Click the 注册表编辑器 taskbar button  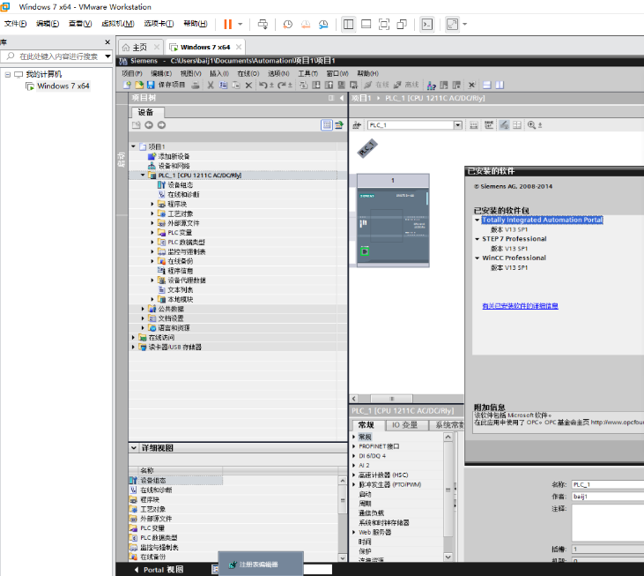[x=261, y=565]
